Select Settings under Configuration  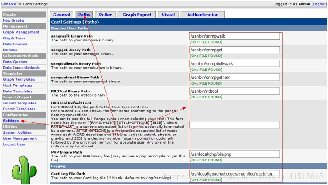pos(11,121)
